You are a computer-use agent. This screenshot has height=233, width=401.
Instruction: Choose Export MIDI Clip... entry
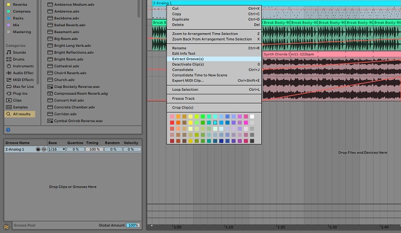(x=214, y=81)
